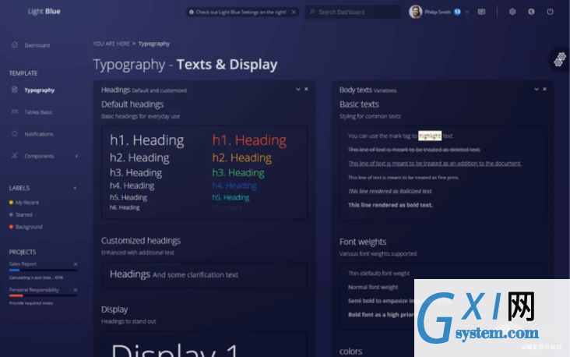Close the Light Blue Settings alert
Screen dimensions: 570x357
(x=294, y=12)
